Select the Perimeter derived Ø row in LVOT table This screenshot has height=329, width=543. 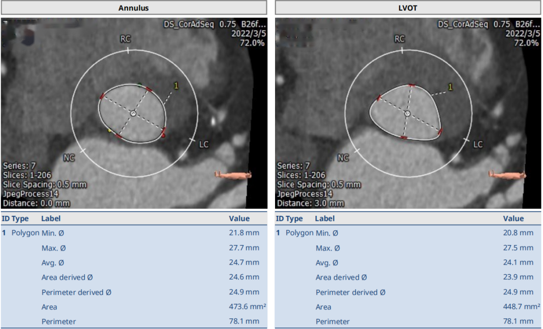pyautogui.click(x=408, y=292)
